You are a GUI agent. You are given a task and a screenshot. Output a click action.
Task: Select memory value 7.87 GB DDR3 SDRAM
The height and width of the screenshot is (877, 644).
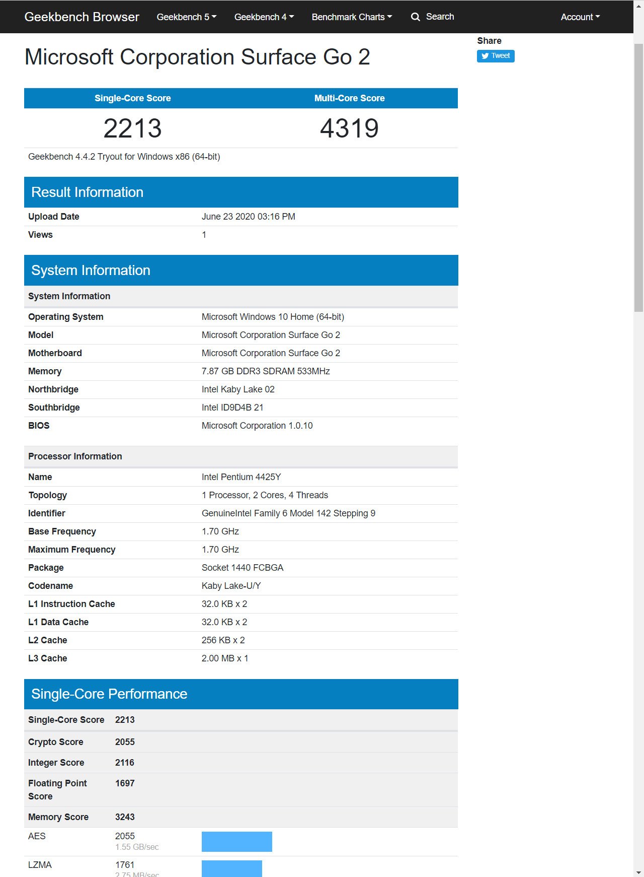266,371
